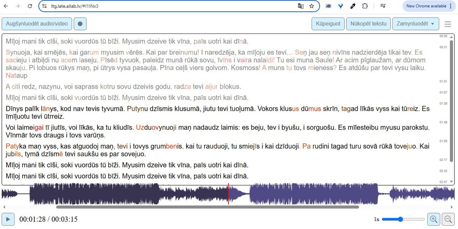Expand the Zamynluodēt download dropdown
Viewport: 458px width, 229px height.
click(x=416, y=24)
